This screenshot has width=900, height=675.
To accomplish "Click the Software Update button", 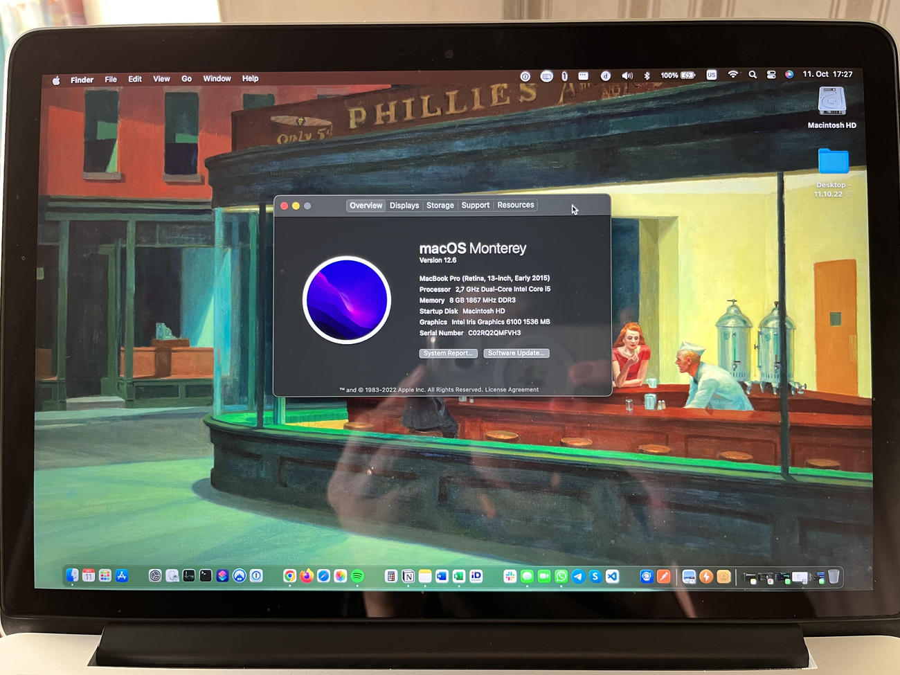I will click(516, 353).
